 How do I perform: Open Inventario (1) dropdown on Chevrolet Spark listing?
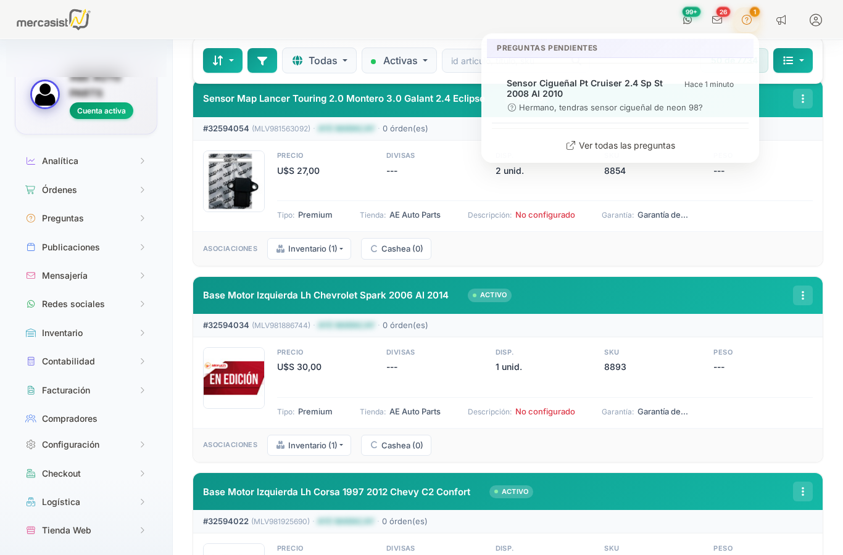[x=309, y=445]
